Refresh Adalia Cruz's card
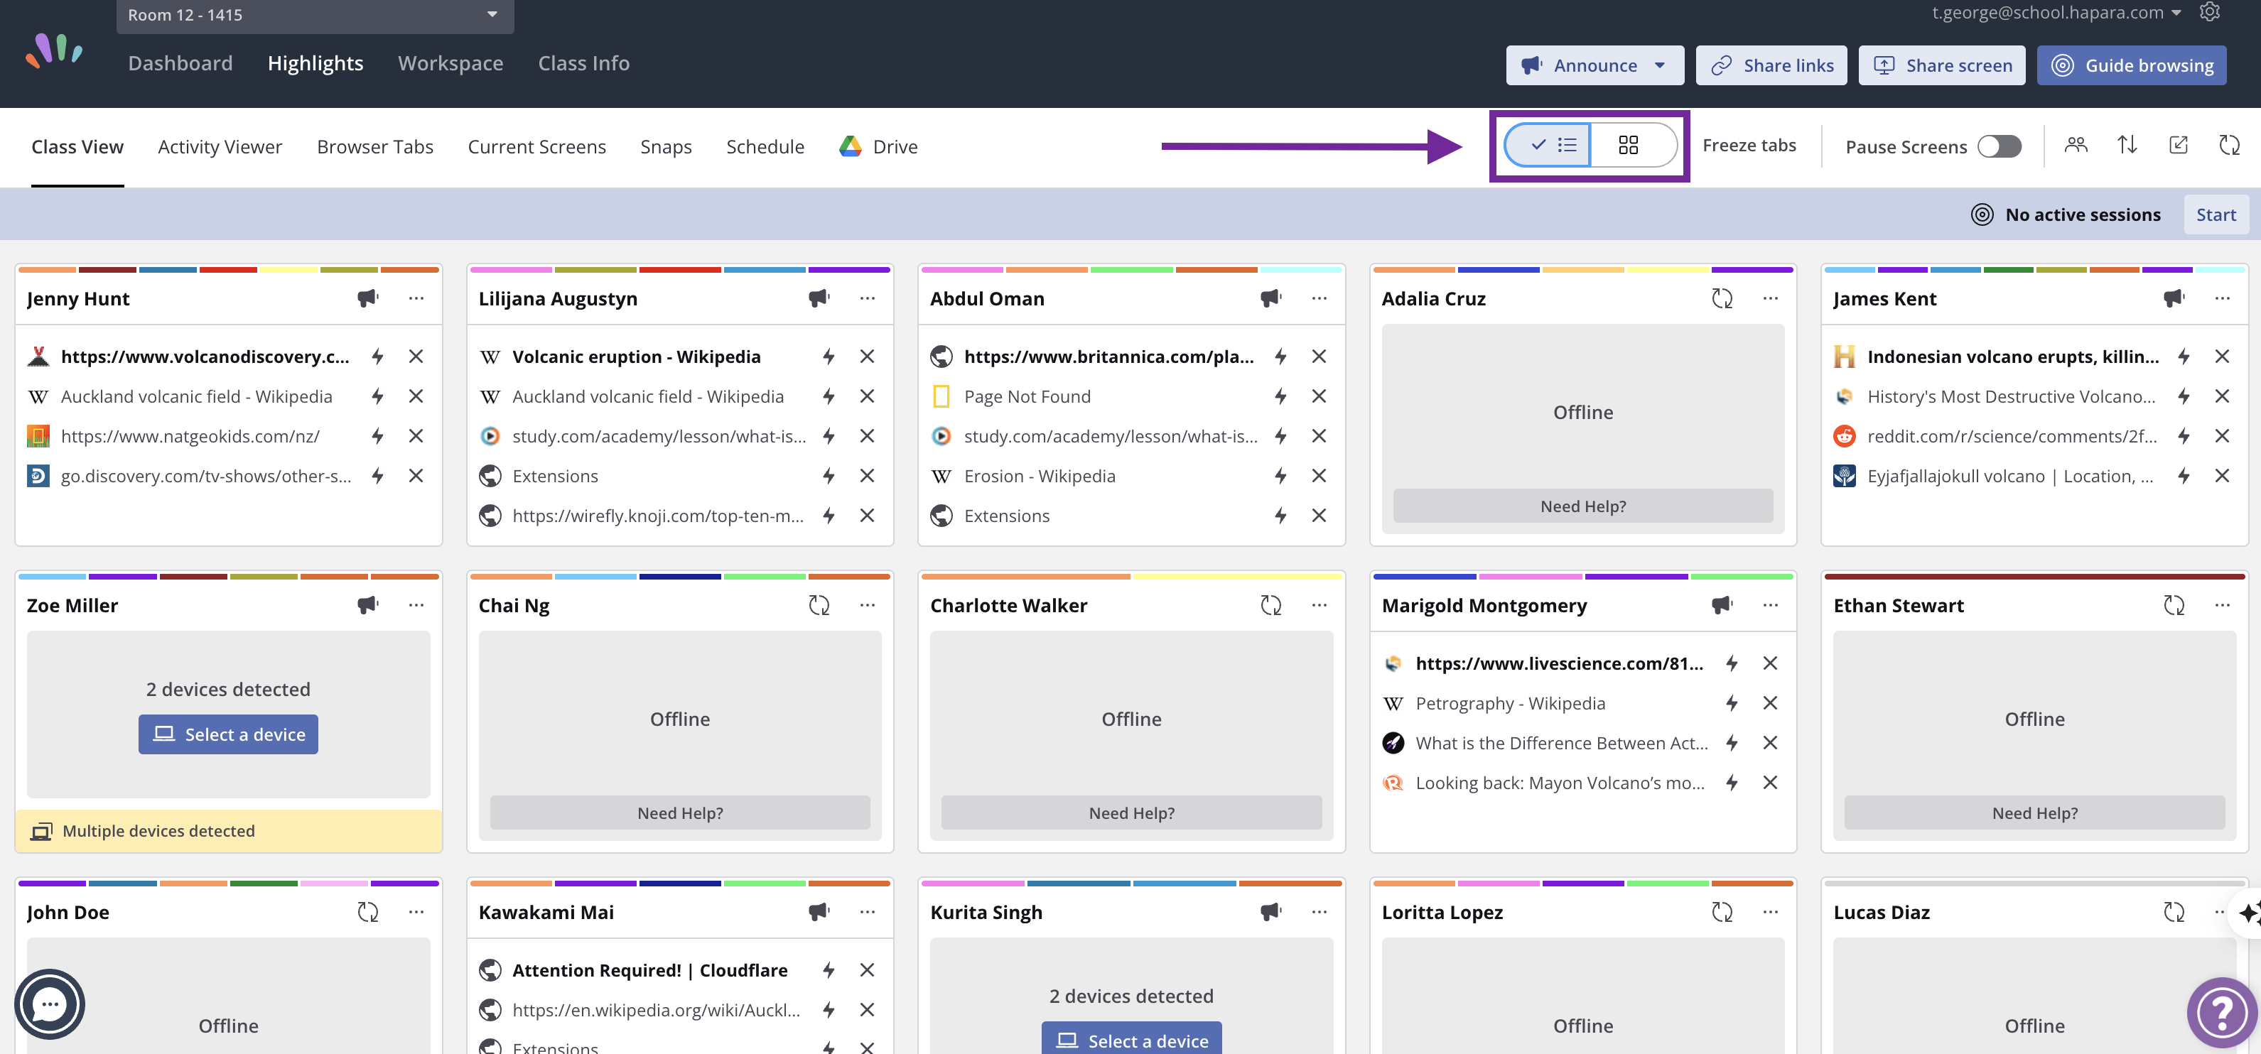Viewport: 2261px width, 1054px height. 1722,298
